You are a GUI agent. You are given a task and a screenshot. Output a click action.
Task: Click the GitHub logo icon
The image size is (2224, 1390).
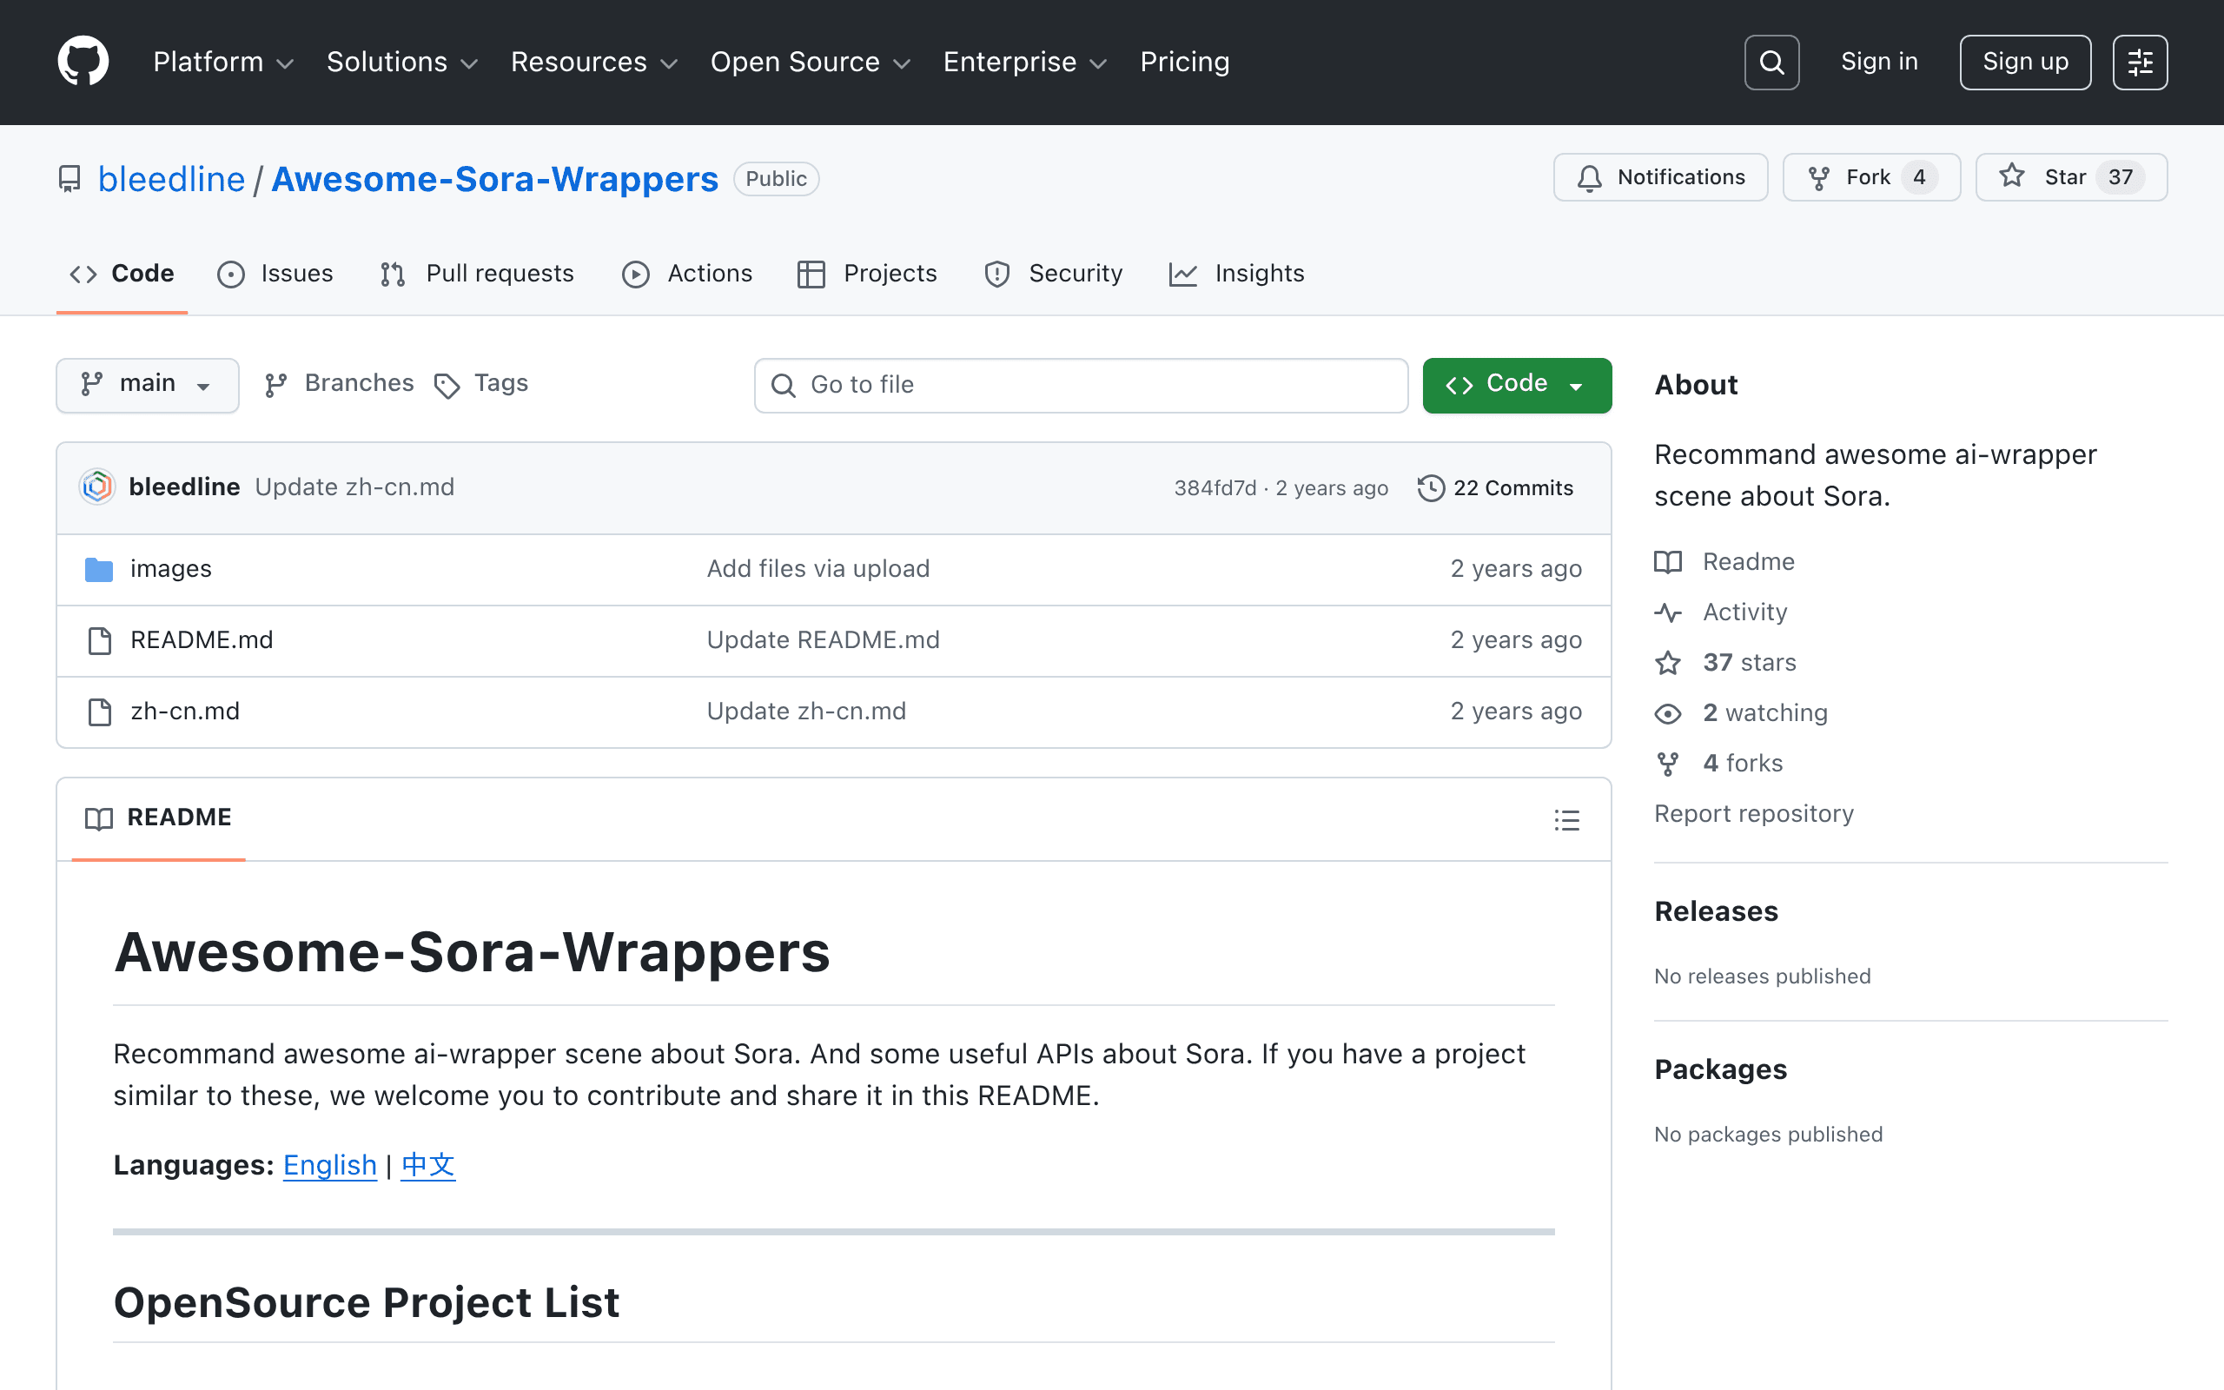[x=83, y=62]
